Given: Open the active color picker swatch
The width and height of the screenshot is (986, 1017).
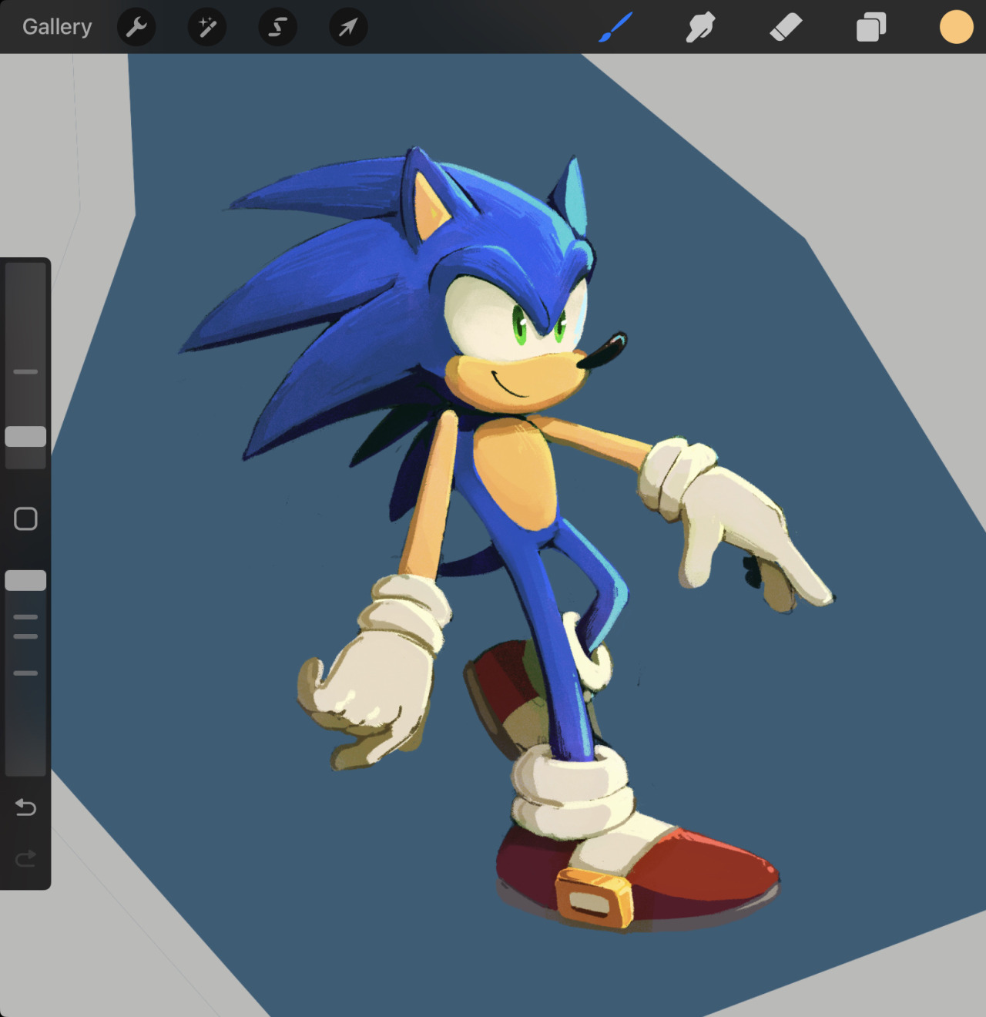Looking at the screenshot, I should pos(956,27).
